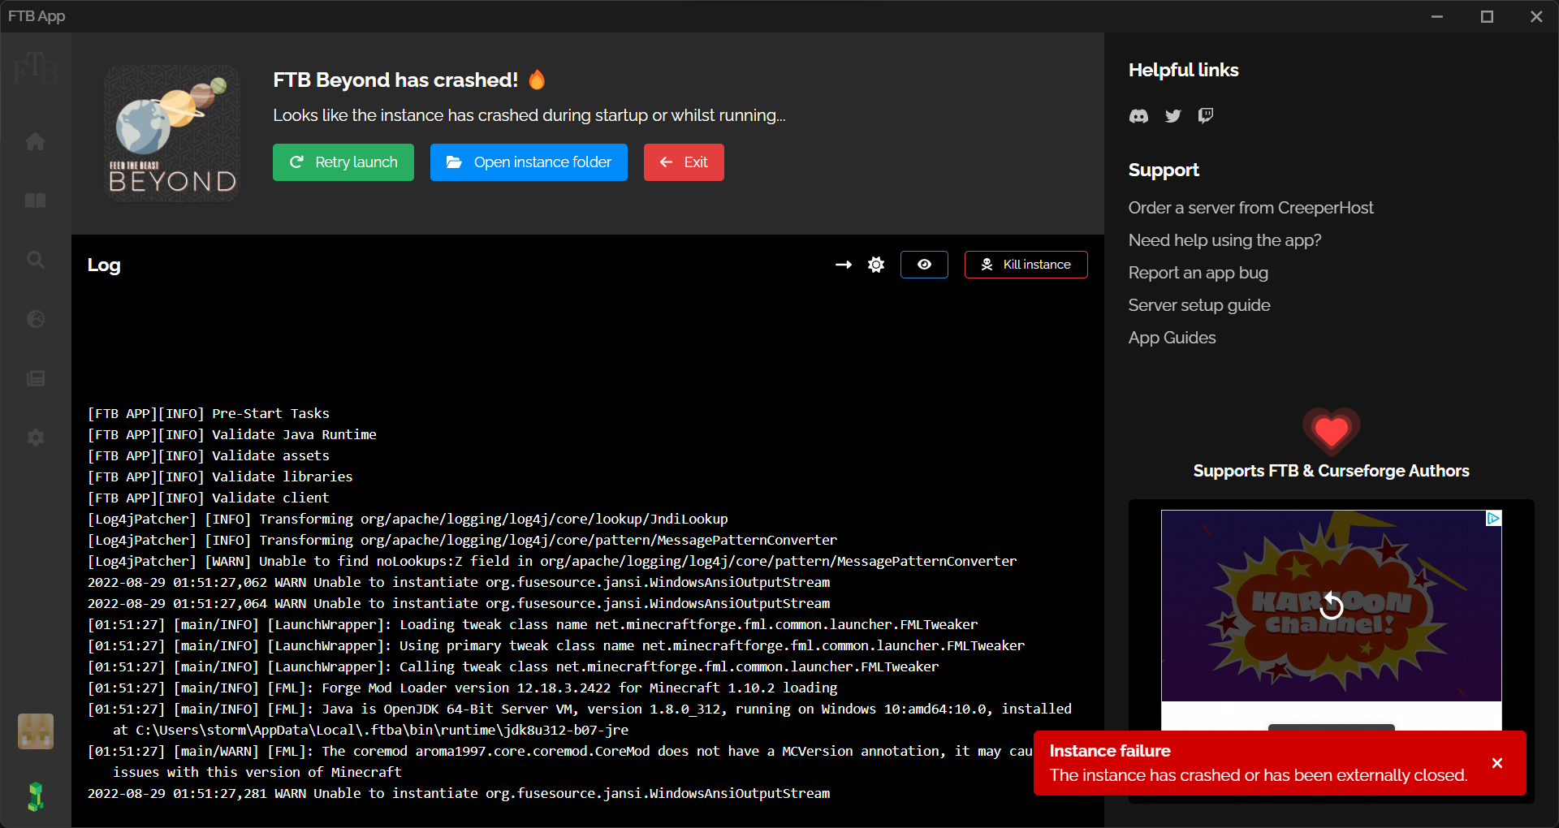Viewport: 1559px width, 828px height.
Task: Open the Discord link icon
Action: (1138, 116)
